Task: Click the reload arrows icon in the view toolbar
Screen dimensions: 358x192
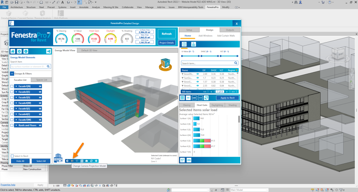Action: [x=91, y=161]
